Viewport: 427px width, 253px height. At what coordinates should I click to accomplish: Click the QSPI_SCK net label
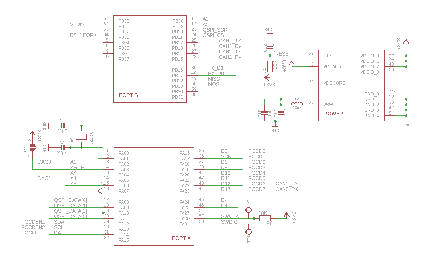(215, 30)
